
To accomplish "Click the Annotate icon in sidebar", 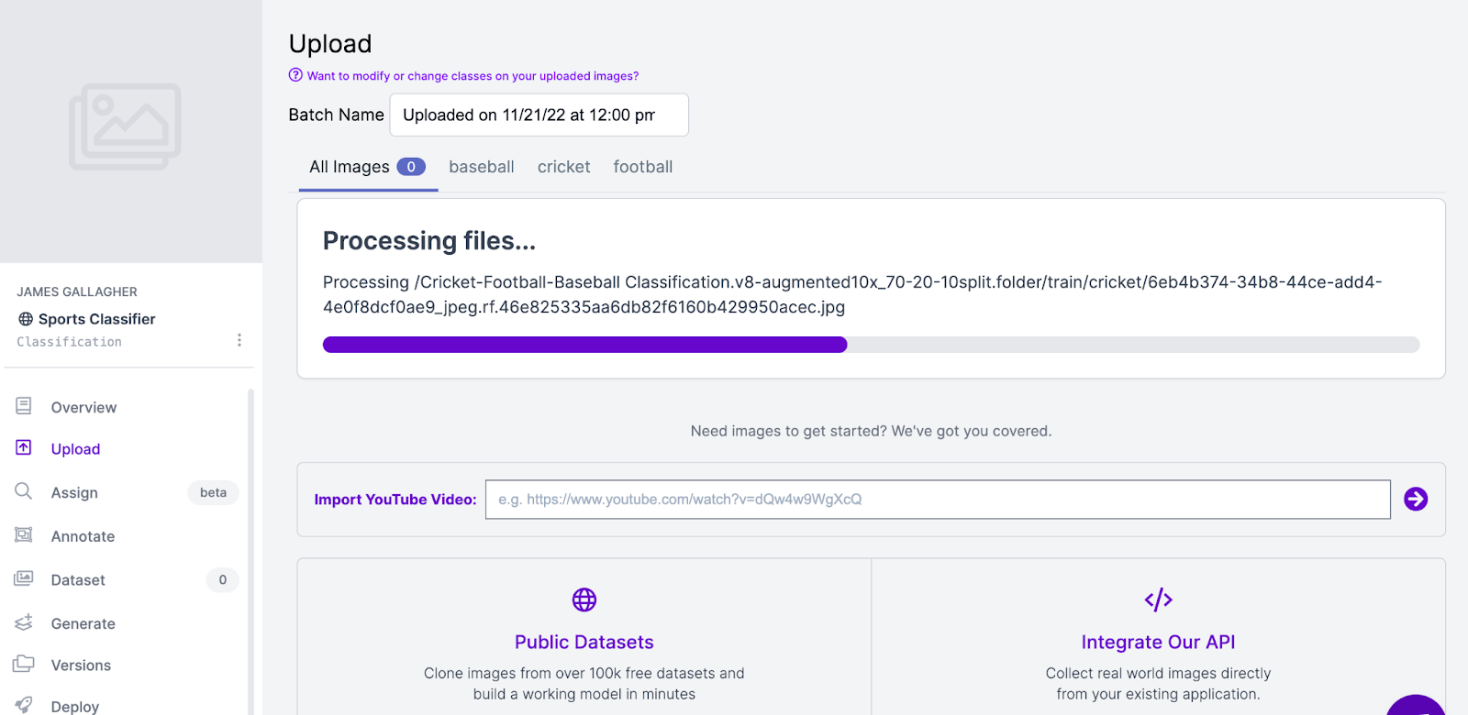I will [x=24, y=535].
